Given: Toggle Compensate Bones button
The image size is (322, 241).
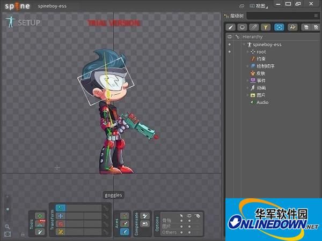Looking at the screenshot, I should pos(145,216).
